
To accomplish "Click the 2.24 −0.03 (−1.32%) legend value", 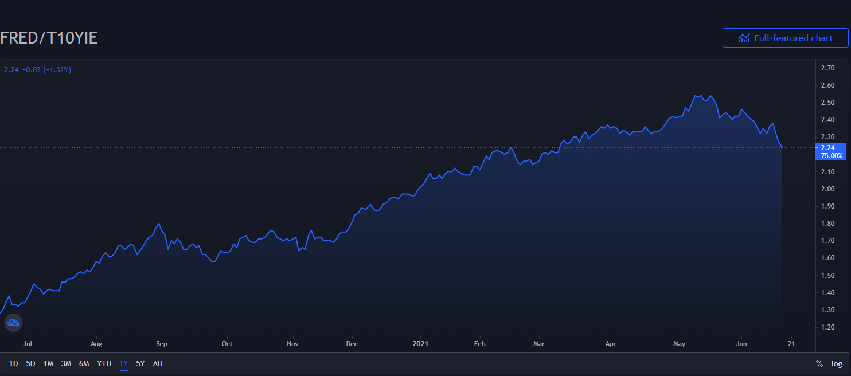I will click(38, 70).
